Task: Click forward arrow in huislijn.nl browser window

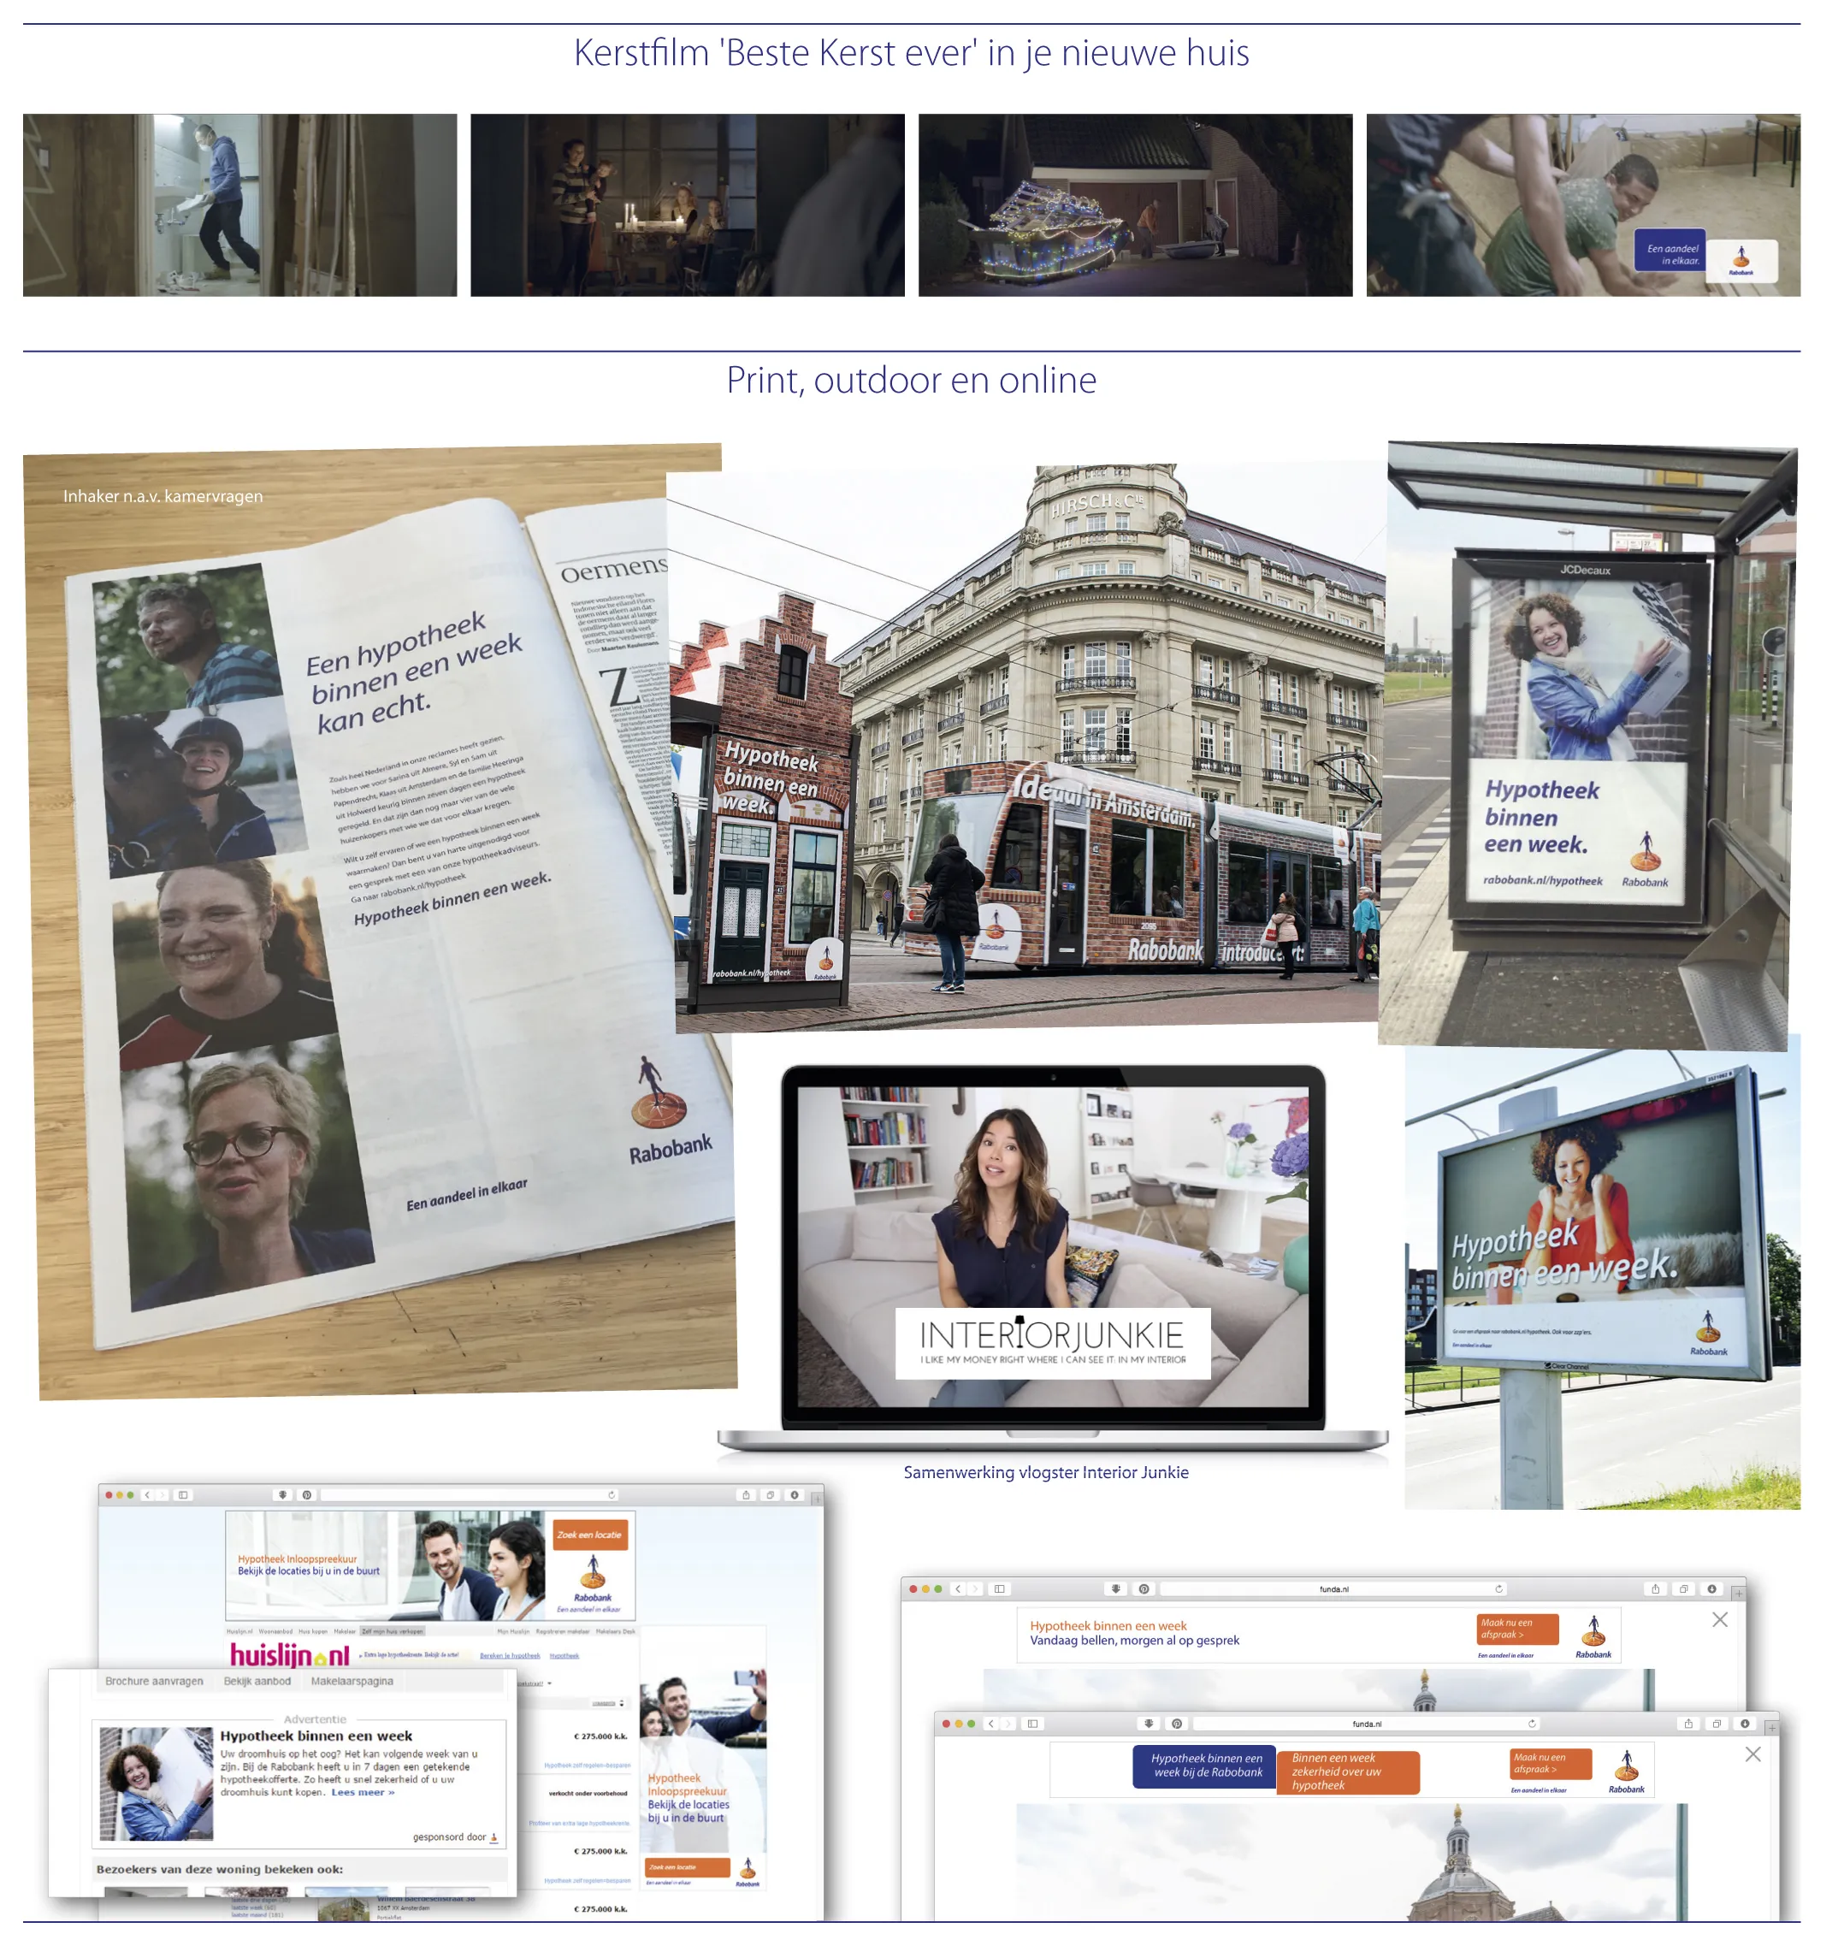Action: click(163, 1495)
